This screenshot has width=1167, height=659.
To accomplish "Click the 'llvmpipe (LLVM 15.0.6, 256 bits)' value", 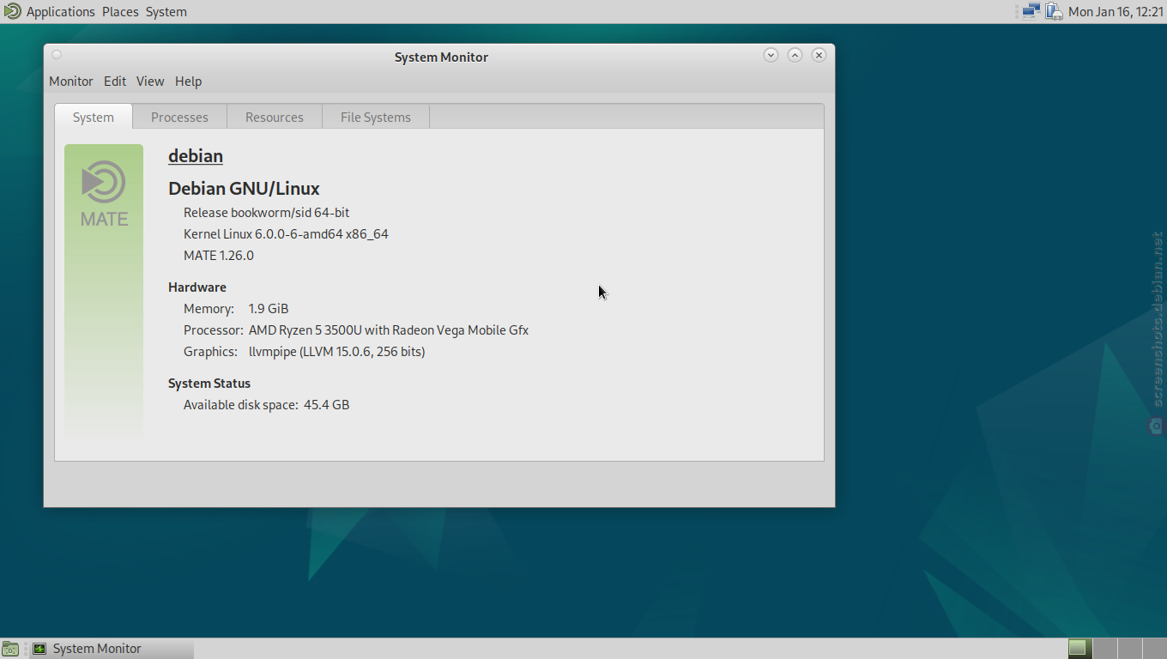I will pyautogui.click(x=337, y=352).
